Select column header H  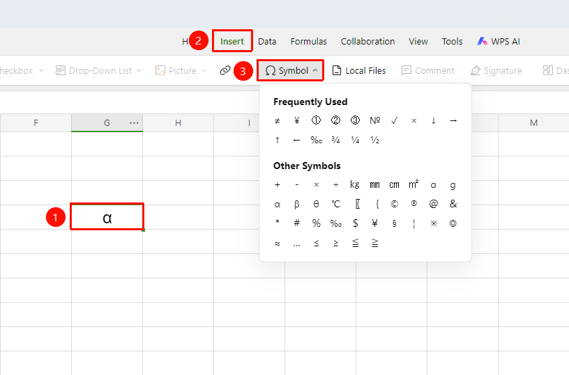179,123
